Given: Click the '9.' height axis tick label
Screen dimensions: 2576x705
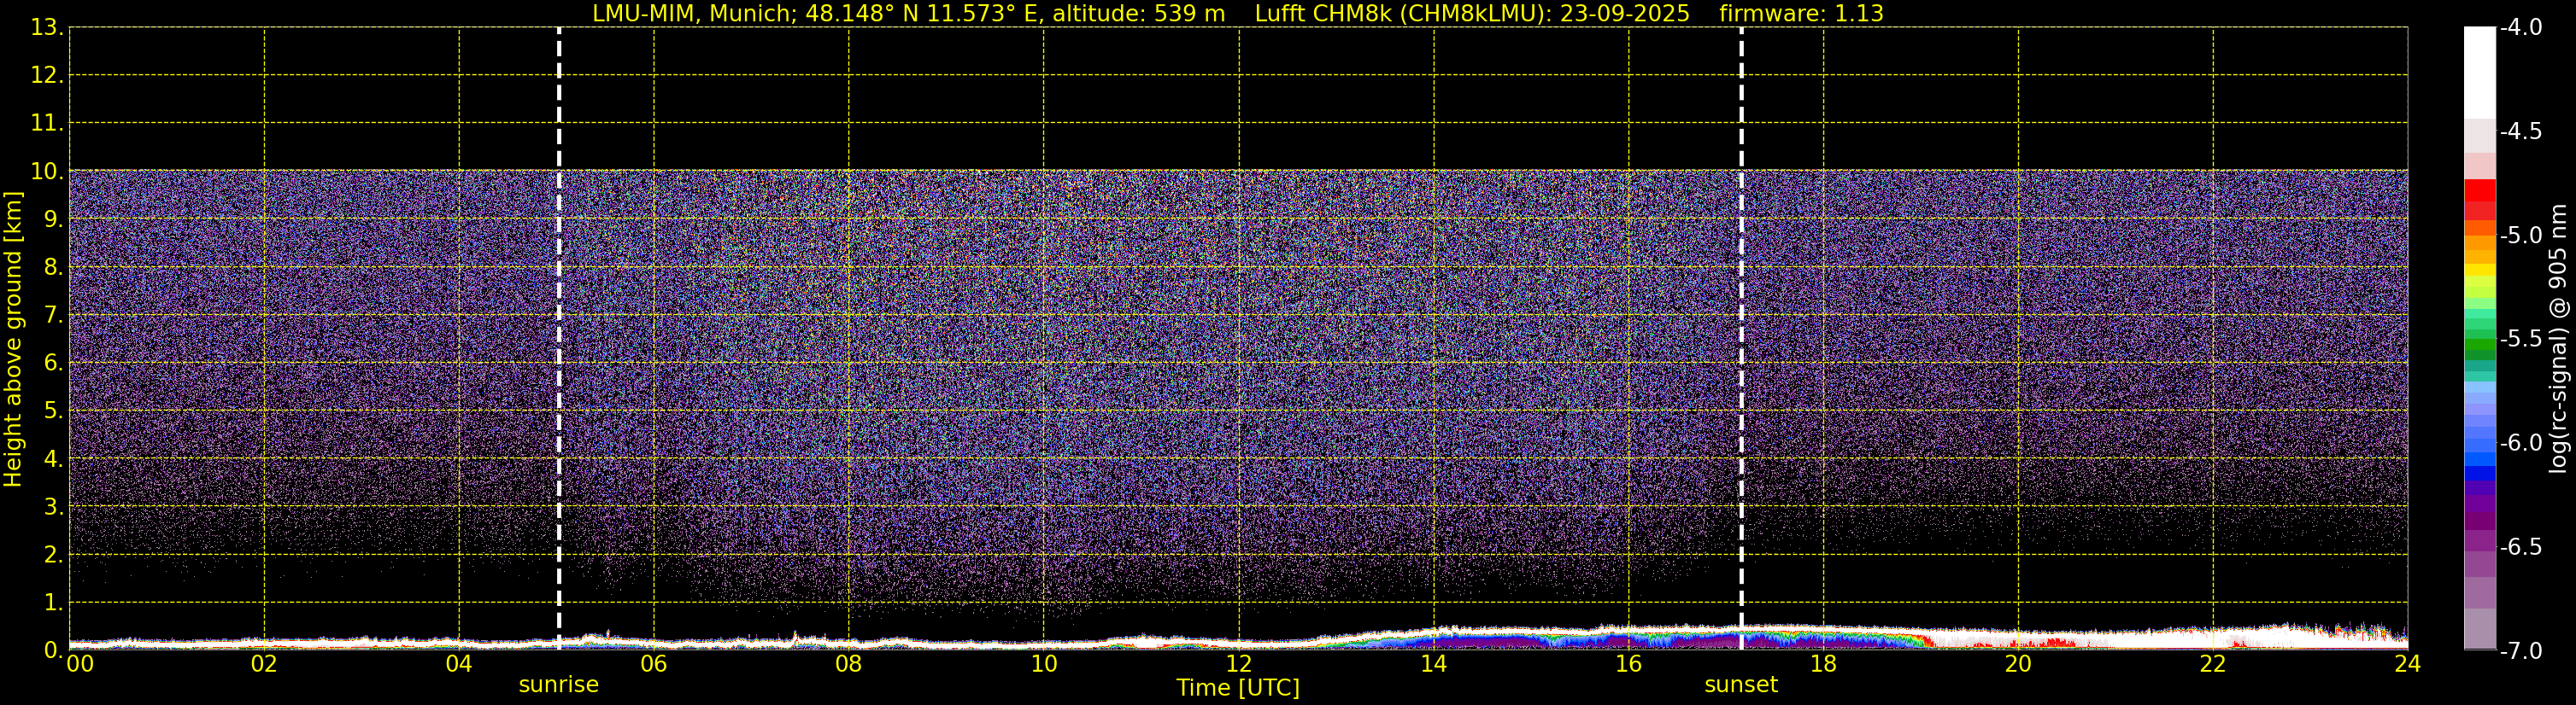Looking at the screenshot, I should [x=53, y=219].
